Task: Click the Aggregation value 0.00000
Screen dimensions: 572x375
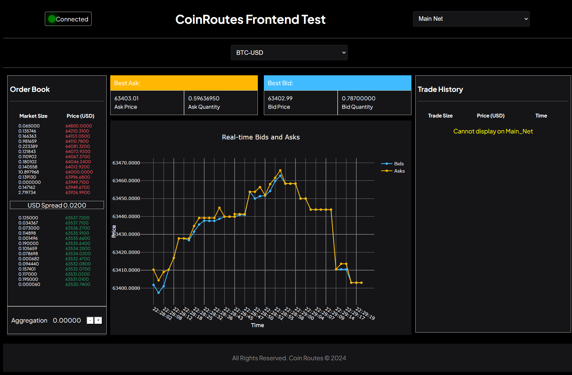Action: tap(67, 320)
